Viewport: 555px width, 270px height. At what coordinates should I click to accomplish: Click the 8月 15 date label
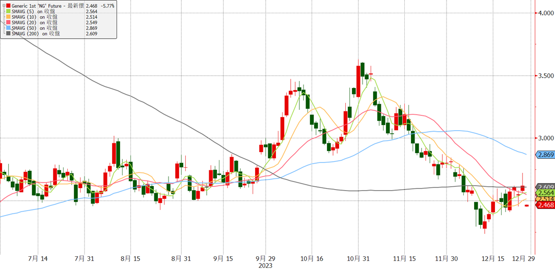[x=130, y=259]
